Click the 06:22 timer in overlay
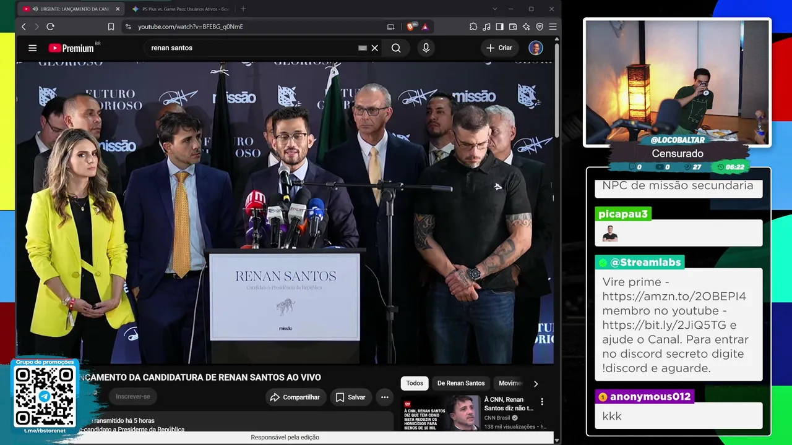Viewport: 792px width, 445px height. (734, 167)
